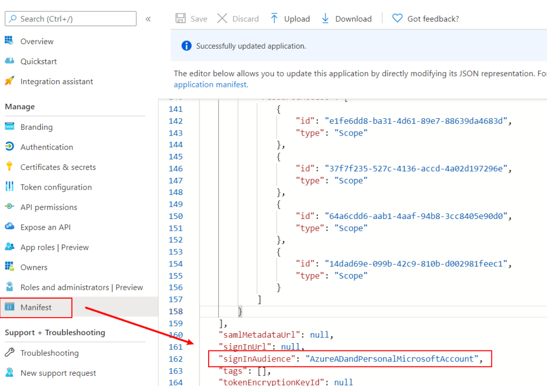This screenshot has height=386, width=547.
Task: Click the Owners icon
Action: click(x=10, y=267)
